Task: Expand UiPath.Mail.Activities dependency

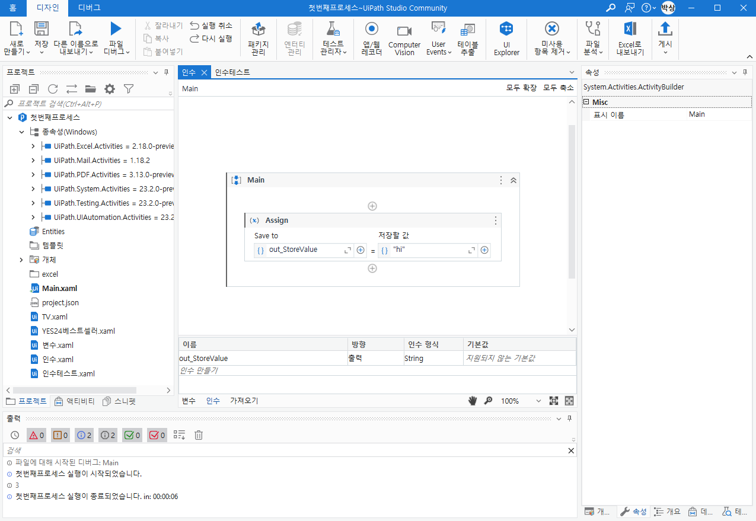Action: (x=33, y=160)
